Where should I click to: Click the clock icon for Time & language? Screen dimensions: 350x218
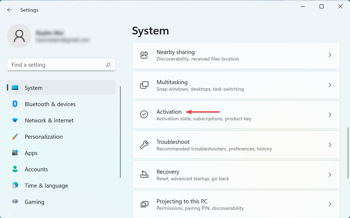pyautogui.click(x=15, y=185)
